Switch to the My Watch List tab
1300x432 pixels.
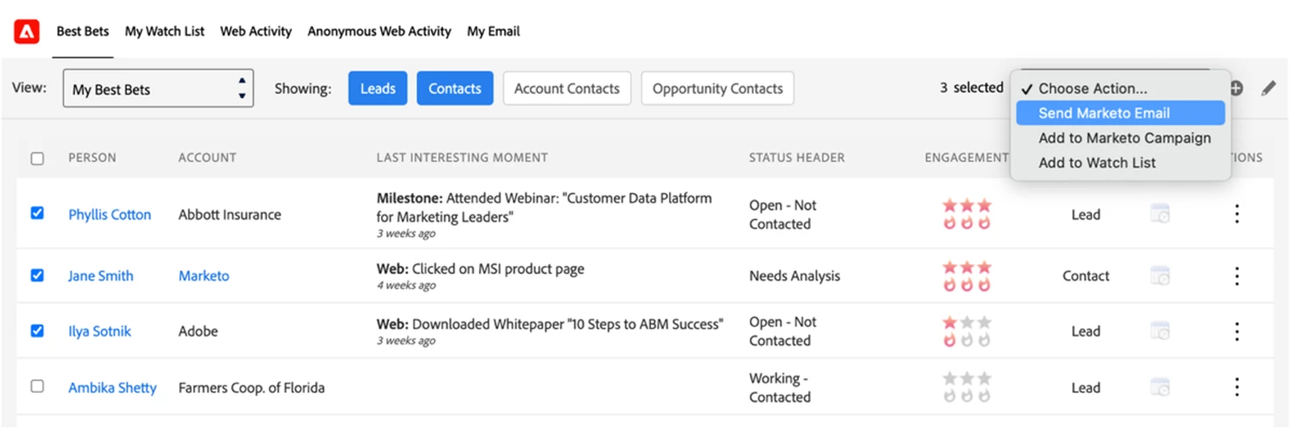click(x=164, y=31)
